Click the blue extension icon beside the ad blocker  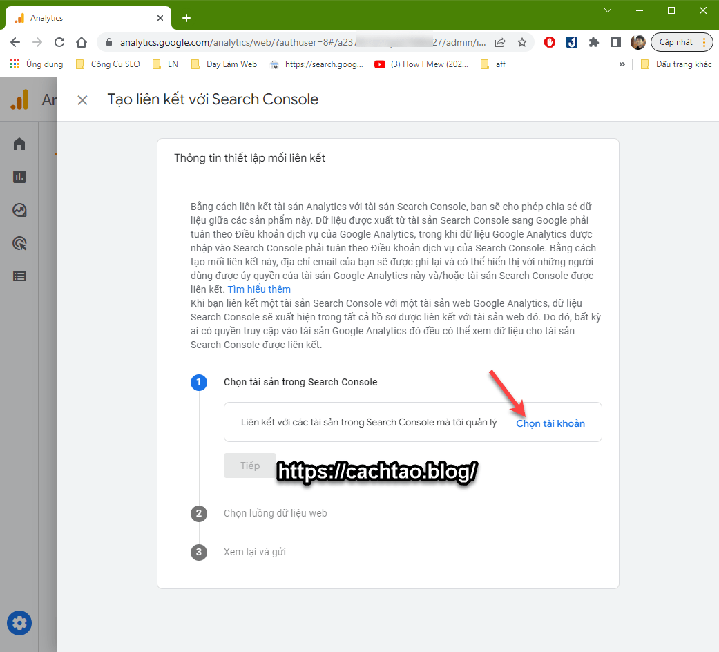(571, 42)
